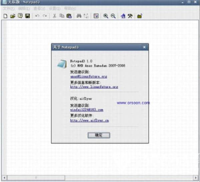This screenshot has height=182, width=200.
Task: Open Find with binoculars icon
Action: coord(79,16)
